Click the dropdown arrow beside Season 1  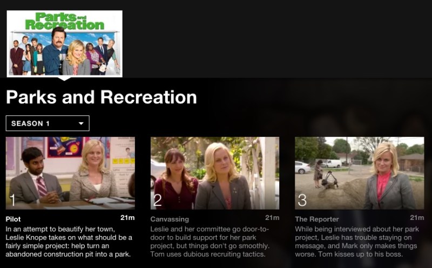click(81, 123)
